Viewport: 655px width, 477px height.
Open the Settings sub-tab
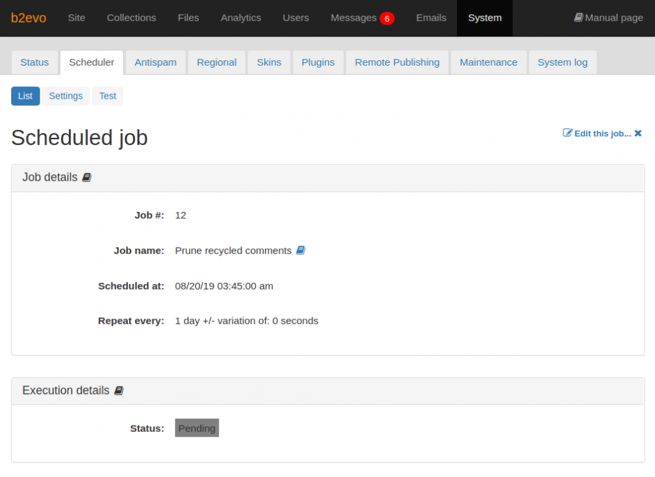coord(66,96)
